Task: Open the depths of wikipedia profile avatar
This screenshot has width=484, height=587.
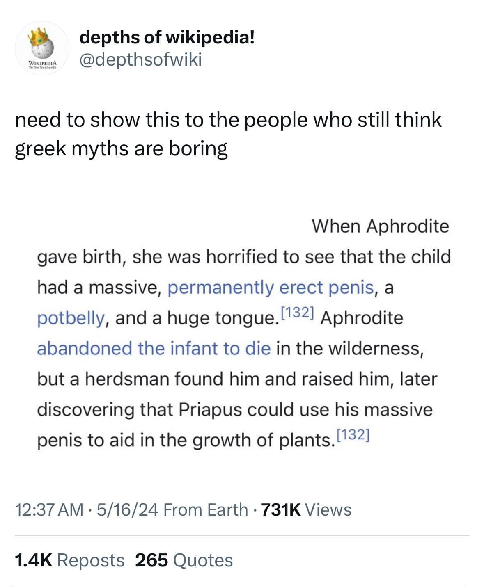Action: pyautogui.click(x=42, y=48)
